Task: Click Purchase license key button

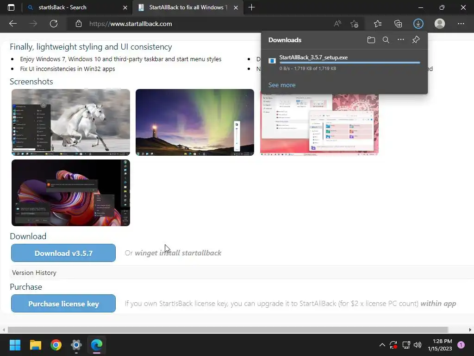Action: point(63,303)
